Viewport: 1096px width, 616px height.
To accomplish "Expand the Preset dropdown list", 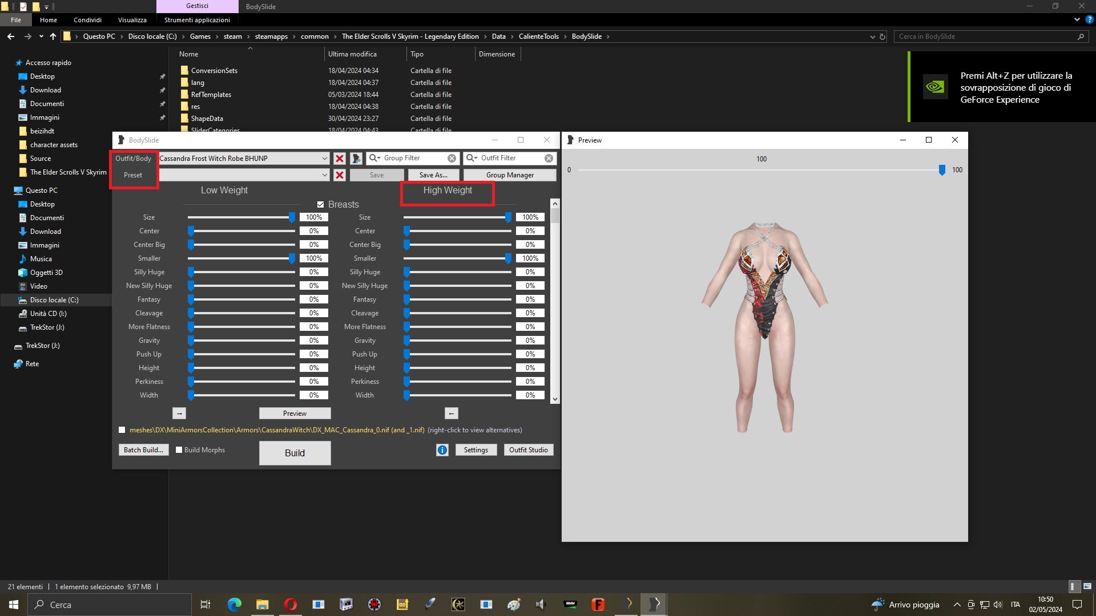I will [324, 175].
